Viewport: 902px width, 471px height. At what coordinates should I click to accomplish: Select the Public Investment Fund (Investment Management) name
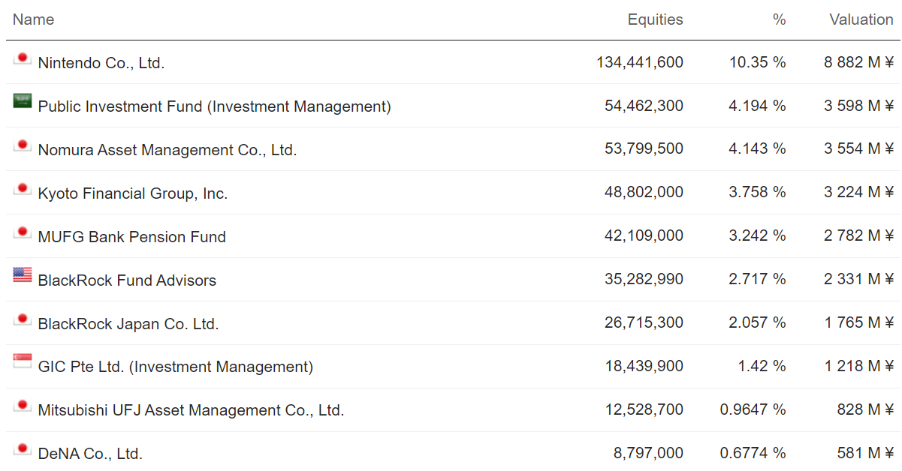pos(214,106)
